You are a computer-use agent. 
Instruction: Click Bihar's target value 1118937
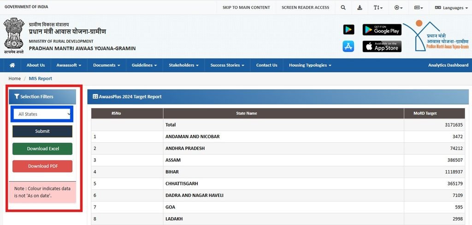coord(454,172)
